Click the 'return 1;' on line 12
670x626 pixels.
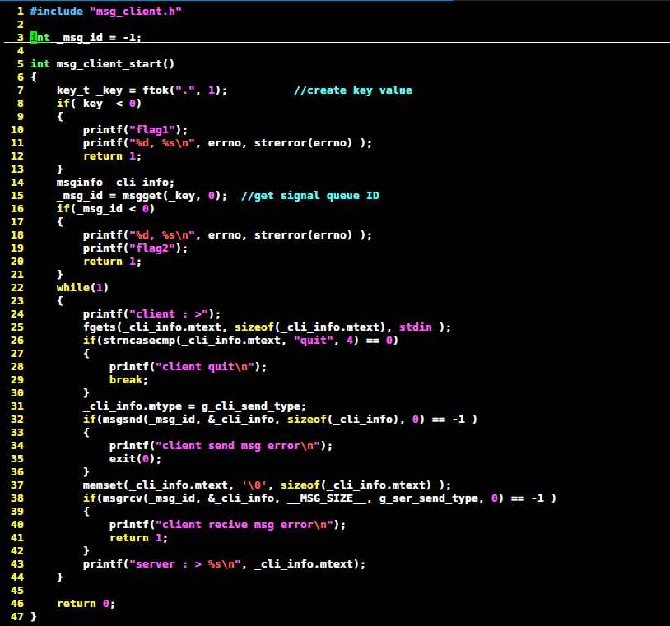113,156
